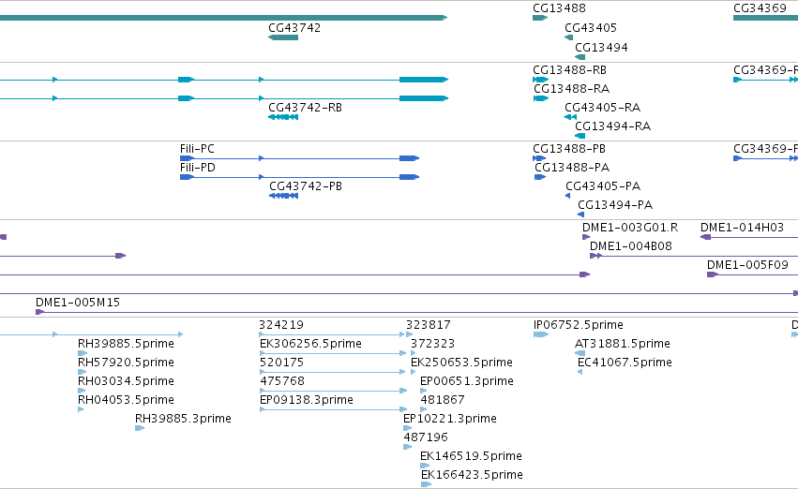Click the CG13494-RA transcript label

(612, 126)
